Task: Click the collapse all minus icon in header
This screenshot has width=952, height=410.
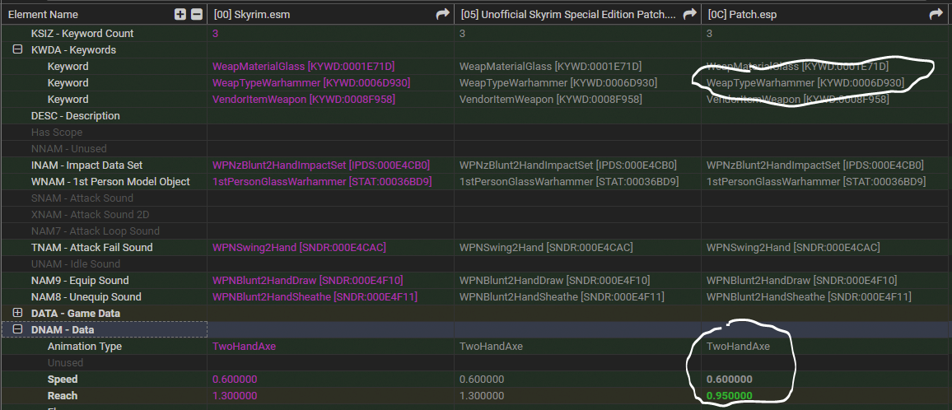Action: tap(196, 14)
